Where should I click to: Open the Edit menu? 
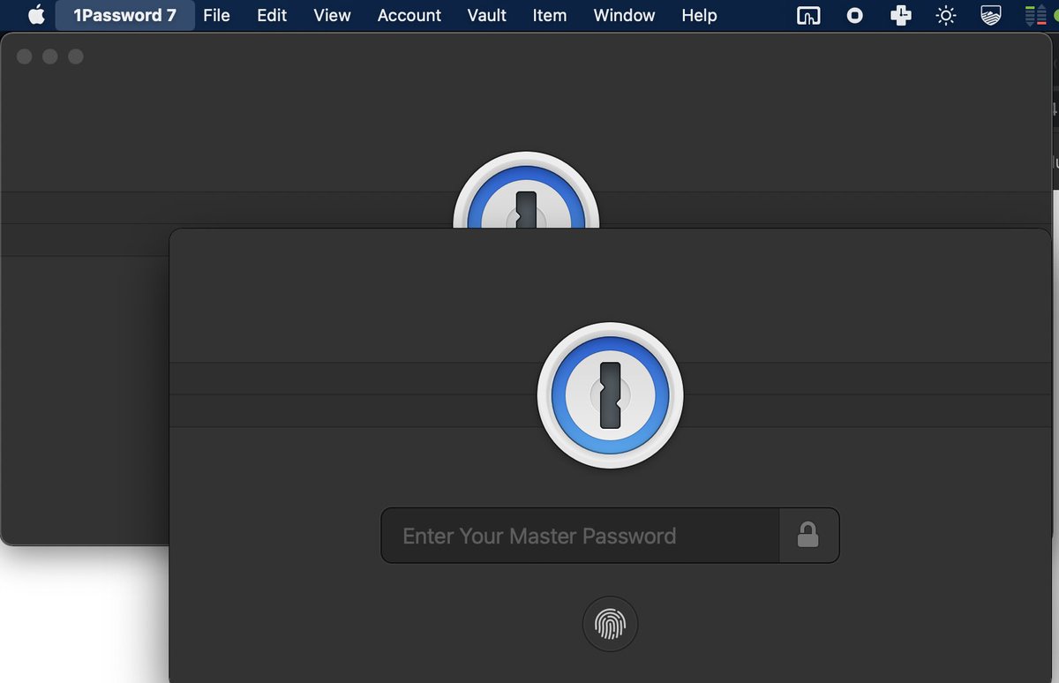(273, 15)
